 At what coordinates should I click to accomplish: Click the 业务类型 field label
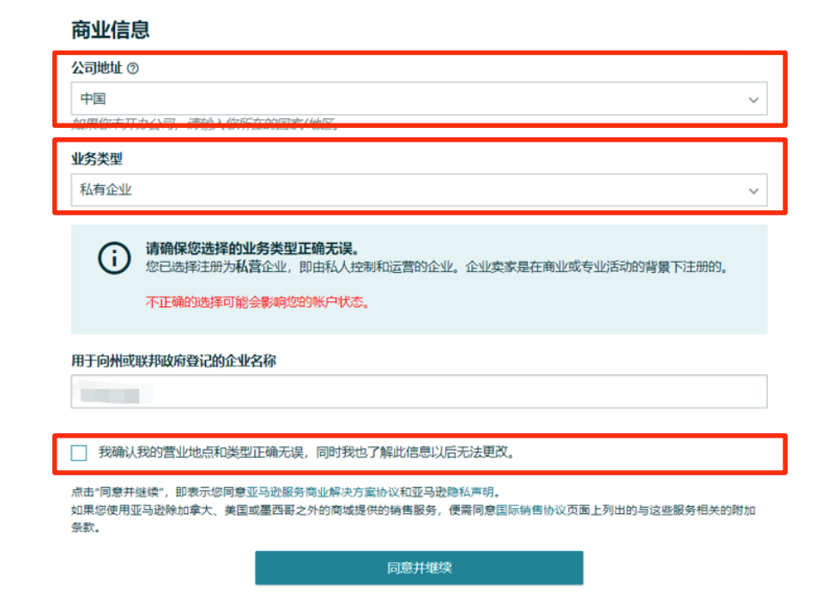pos(97,159)
